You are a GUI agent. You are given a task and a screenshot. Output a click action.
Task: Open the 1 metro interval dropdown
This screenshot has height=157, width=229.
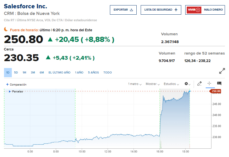(x=135, y=84)
